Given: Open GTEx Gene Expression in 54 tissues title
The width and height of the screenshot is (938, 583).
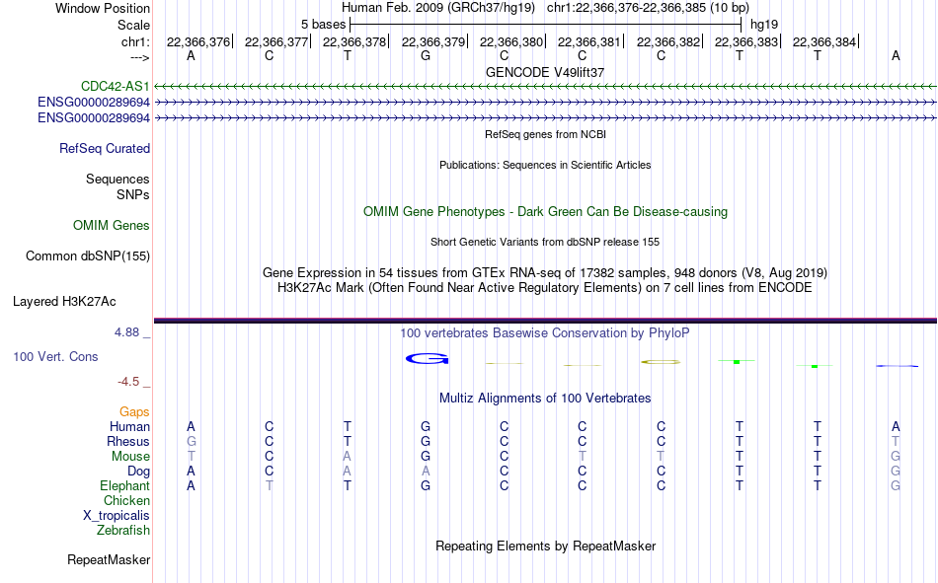Looking at the screenshot, I should coord(545,272).
